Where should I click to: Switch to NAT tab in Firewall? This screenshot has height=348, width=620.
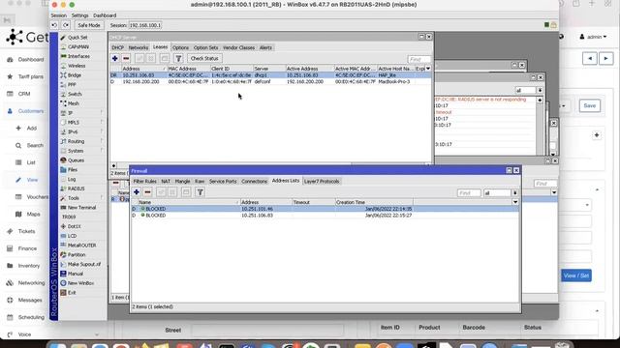166,182
